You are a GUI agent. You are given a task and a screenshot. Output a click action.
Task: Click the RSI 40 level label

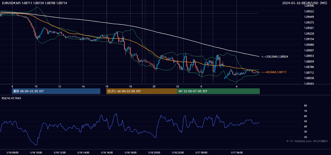pos(305,126)
